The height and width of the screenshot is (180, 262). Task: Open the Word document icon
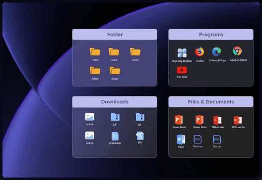181,139
